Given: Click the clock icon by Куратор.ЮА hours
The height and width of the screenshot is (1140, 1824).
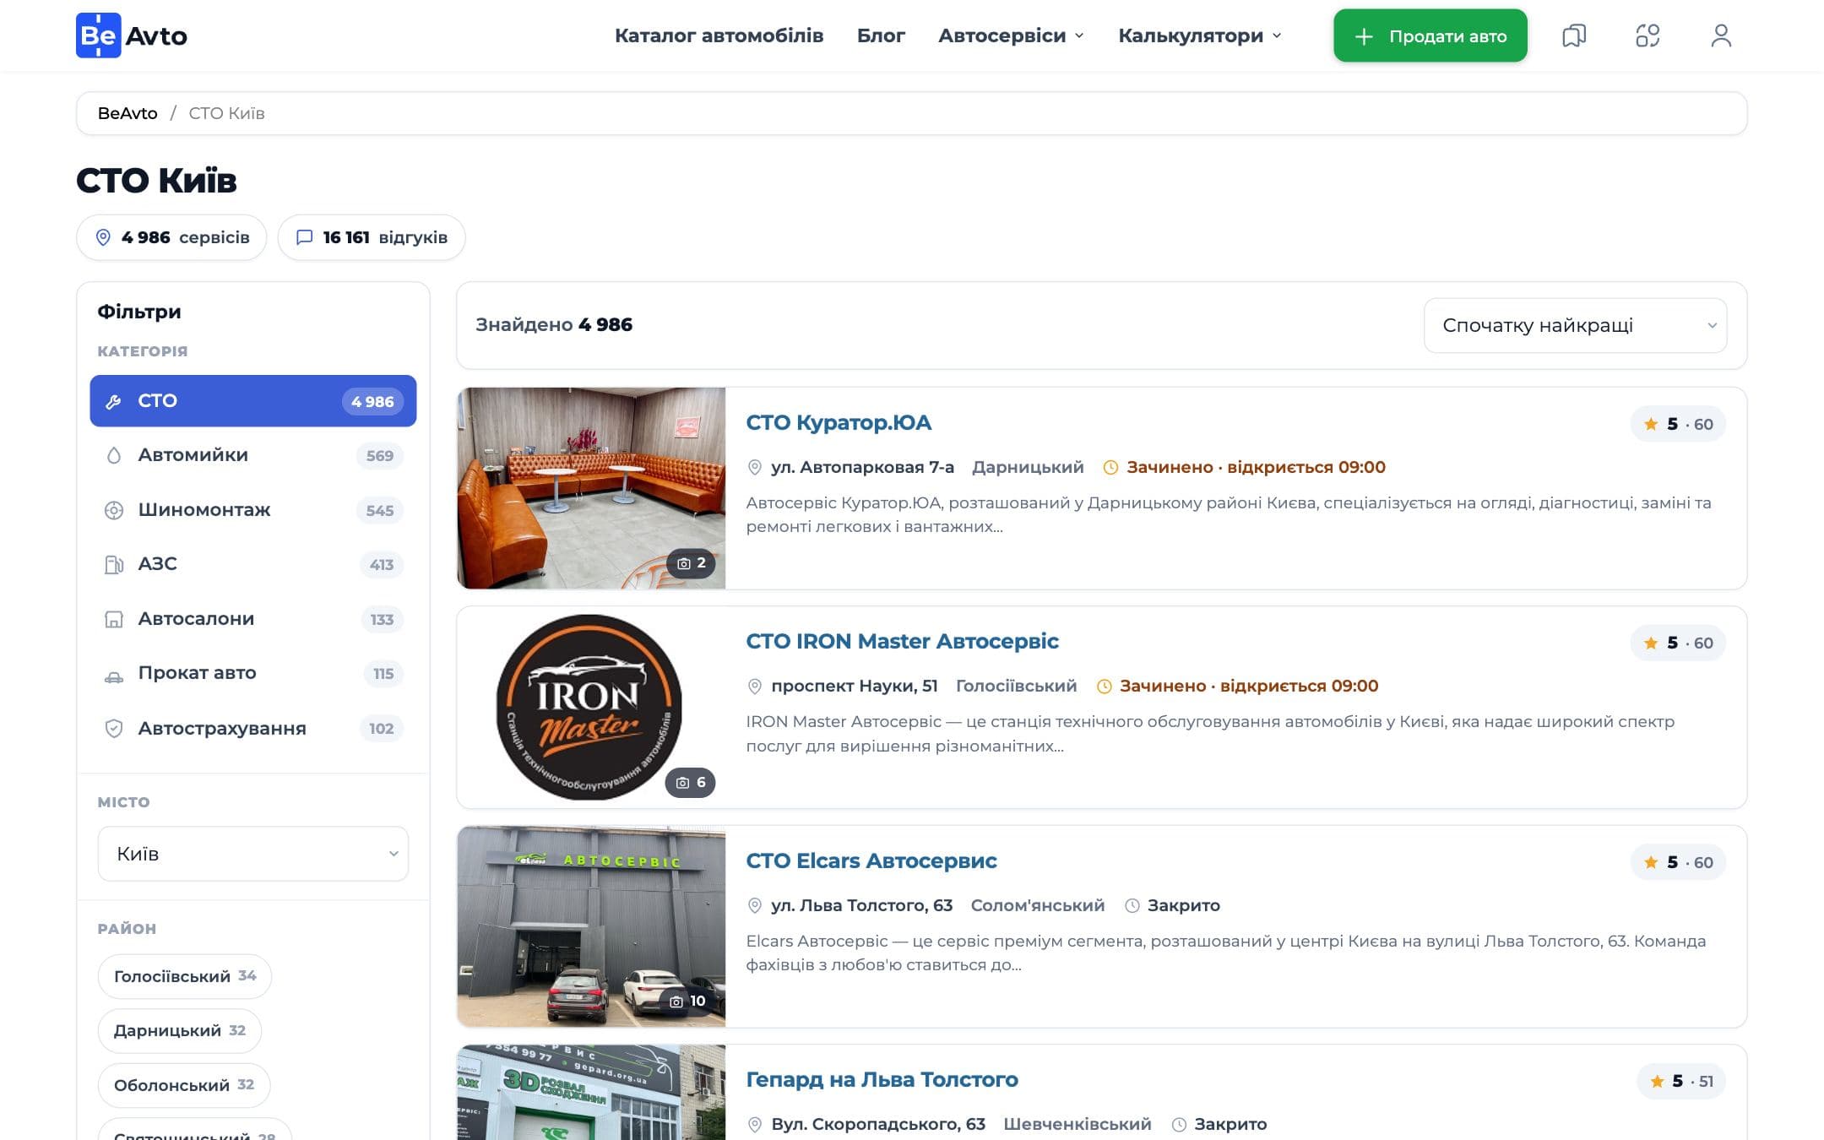Looking at the screenshot, I should pyautogui.click(x=1110, y=467).
